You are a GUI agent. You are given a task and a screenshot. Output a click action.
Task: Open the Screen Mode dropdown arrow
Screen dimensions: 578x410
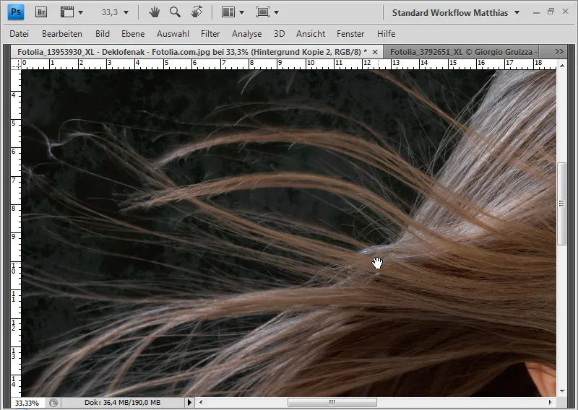click(x=277, y=12)
